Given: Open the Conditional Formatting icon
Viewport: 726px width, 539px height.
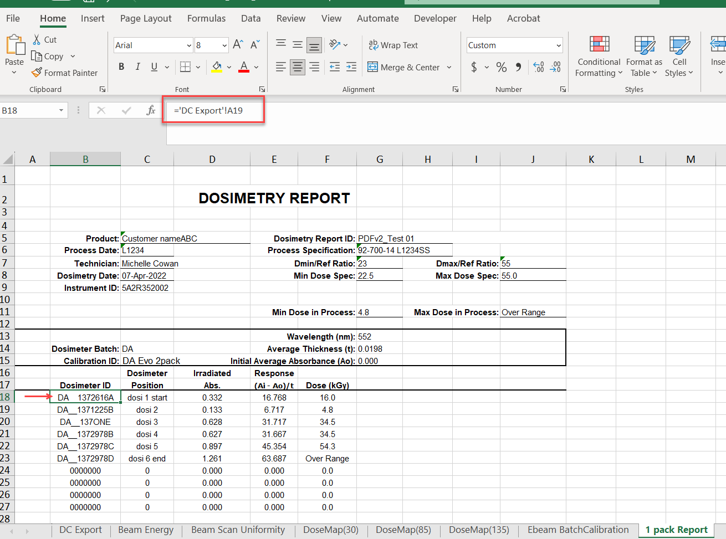Looking at the screenshot, I should tap(599, 44).
